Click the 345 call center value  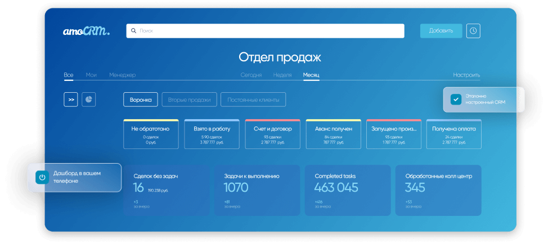point(415,187)
